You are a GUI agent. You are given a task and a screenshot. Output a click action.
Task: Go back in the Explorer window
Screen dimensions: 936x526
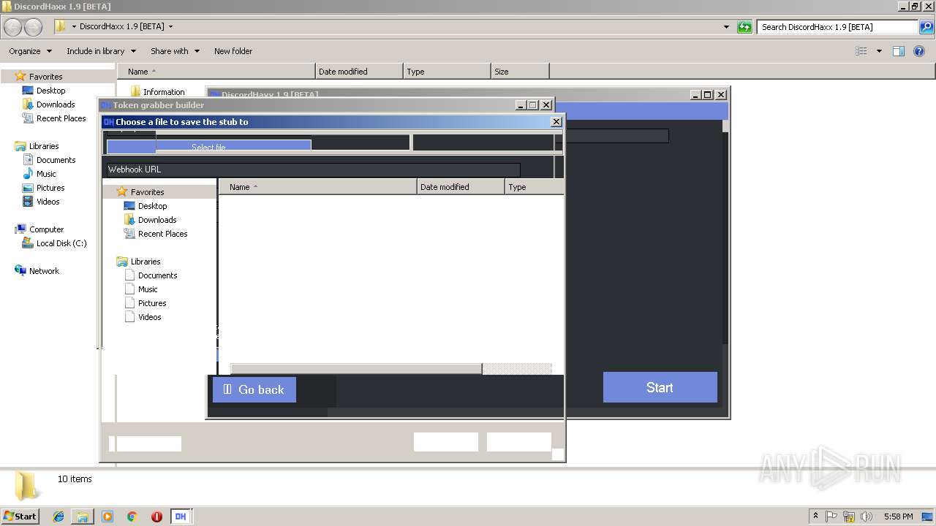pos(13,27)
